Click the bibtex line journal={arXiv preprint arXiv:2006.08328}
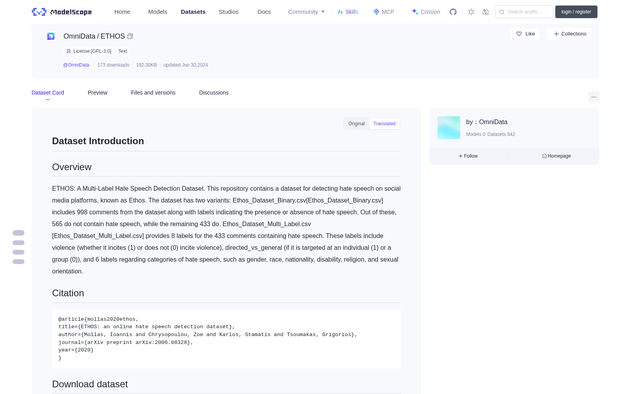 coord(126,342)
